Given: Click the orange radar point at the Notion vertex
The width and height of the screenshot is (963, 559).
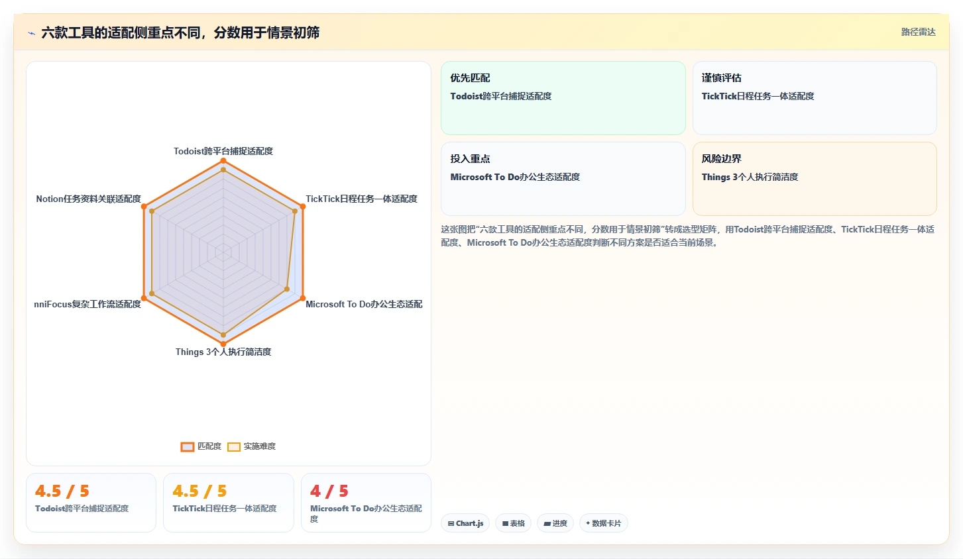Looking at the screenshot, I should [144, 207].
